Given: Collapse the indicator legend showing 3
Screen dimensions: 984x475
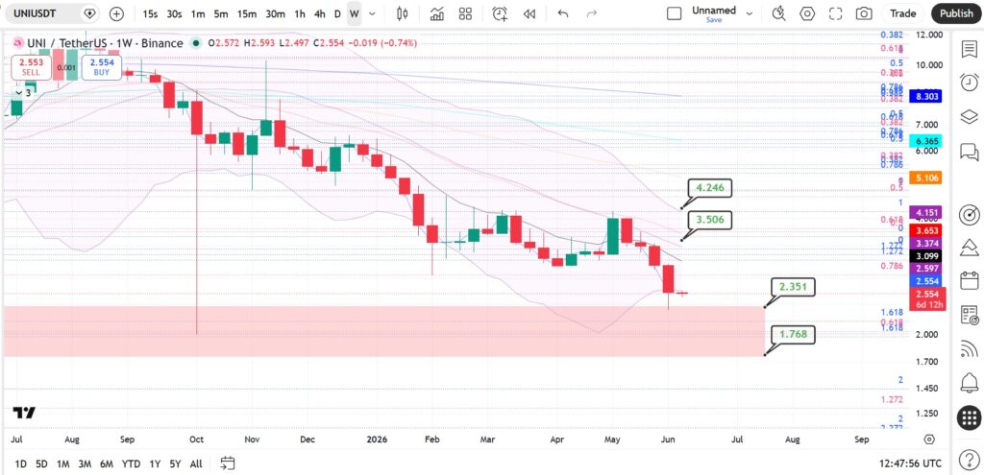Looking at the screenshot, I should coord(23,93).
